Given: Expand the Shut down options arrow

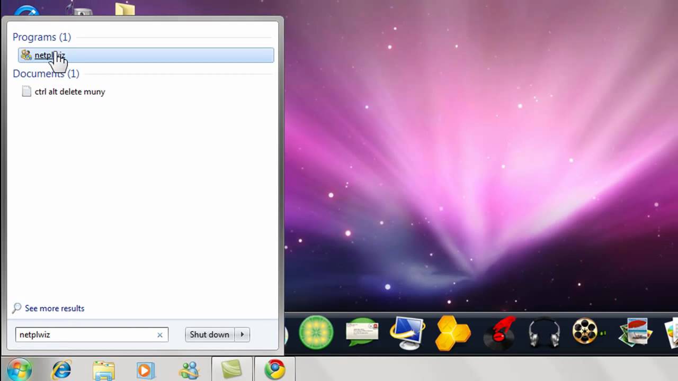Looking at the screenshot, I should pyautogui.click(x=242, y=334).
